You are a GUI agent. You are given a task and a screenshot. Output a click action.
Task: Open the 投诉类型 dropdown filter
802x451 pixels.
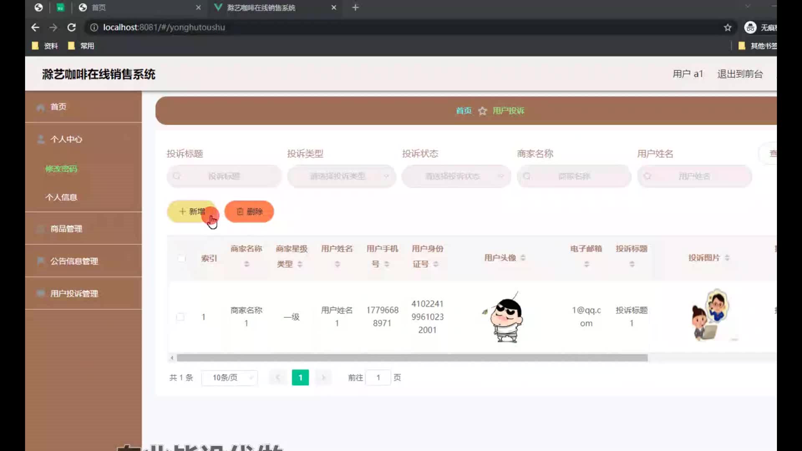[341, 176]
